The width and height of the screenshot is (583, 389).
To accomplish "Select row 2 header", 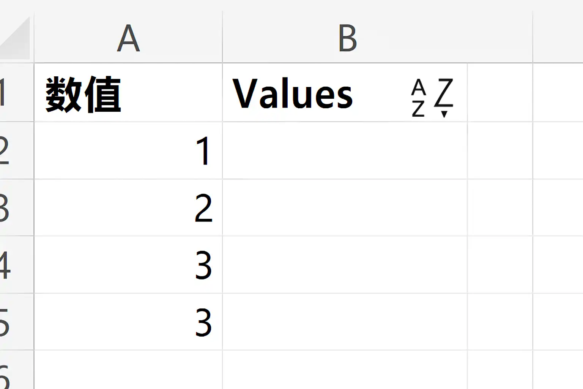I will point(17,150).
